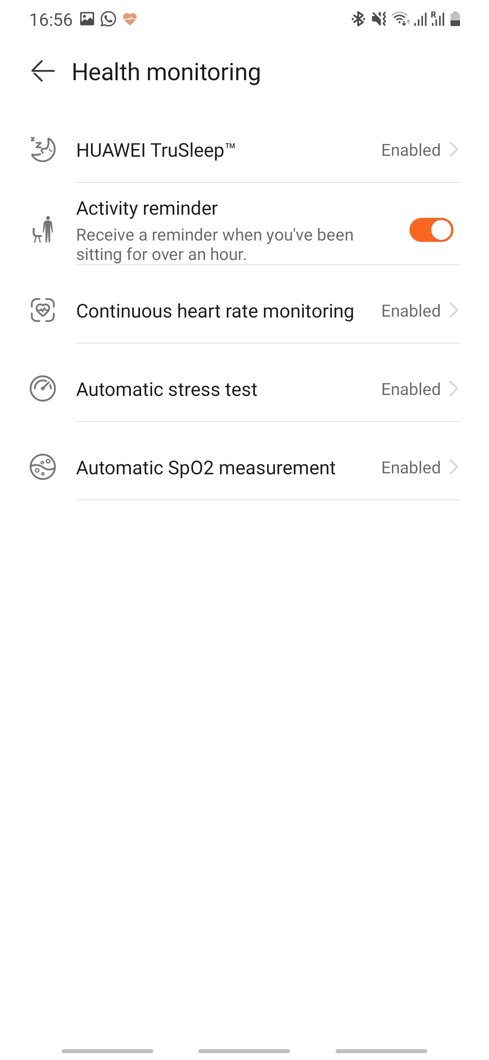Open Continuous heart rate monitoring settings
The width and height of the screenshot is (489, 1060).
pos(215,311)
